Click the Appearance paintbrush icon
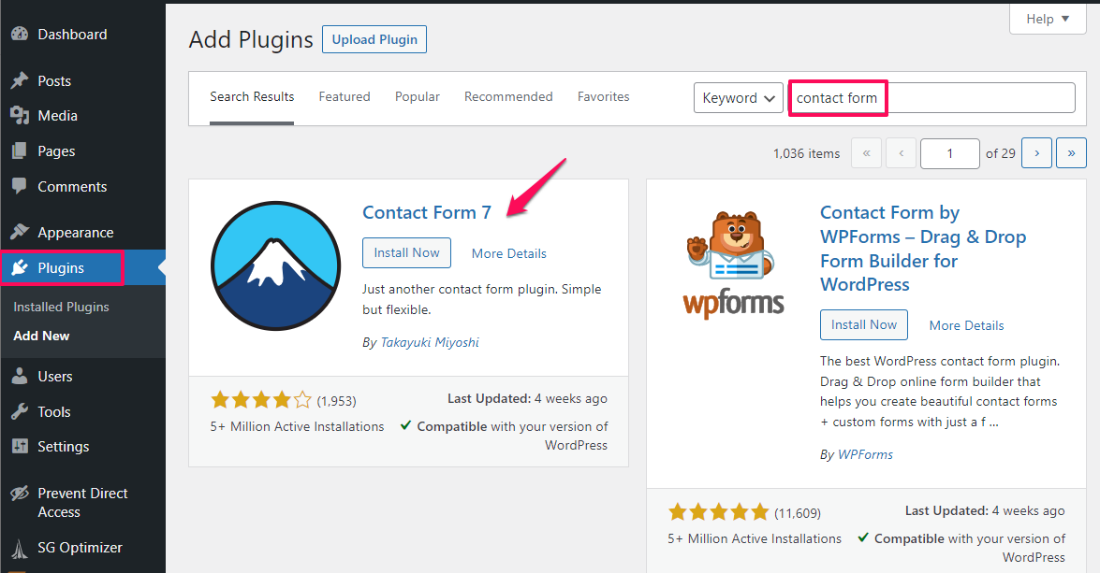 [x=20, y=232]
